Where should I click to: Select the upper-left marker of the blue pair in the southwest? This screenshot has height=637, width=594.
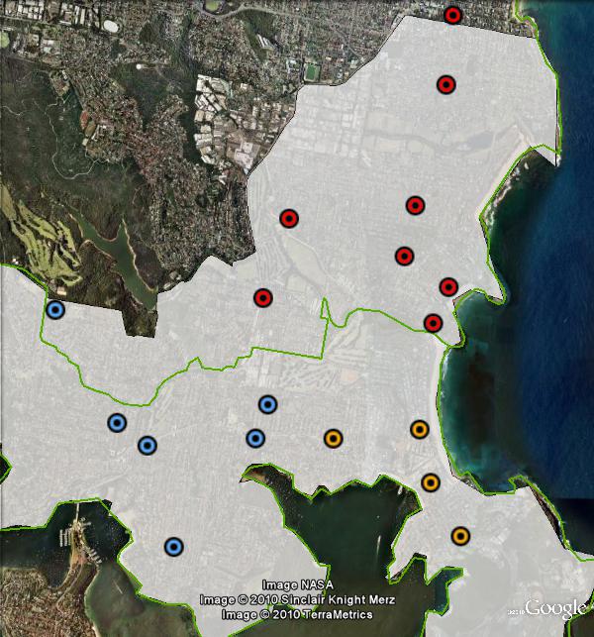click(117, 423)
